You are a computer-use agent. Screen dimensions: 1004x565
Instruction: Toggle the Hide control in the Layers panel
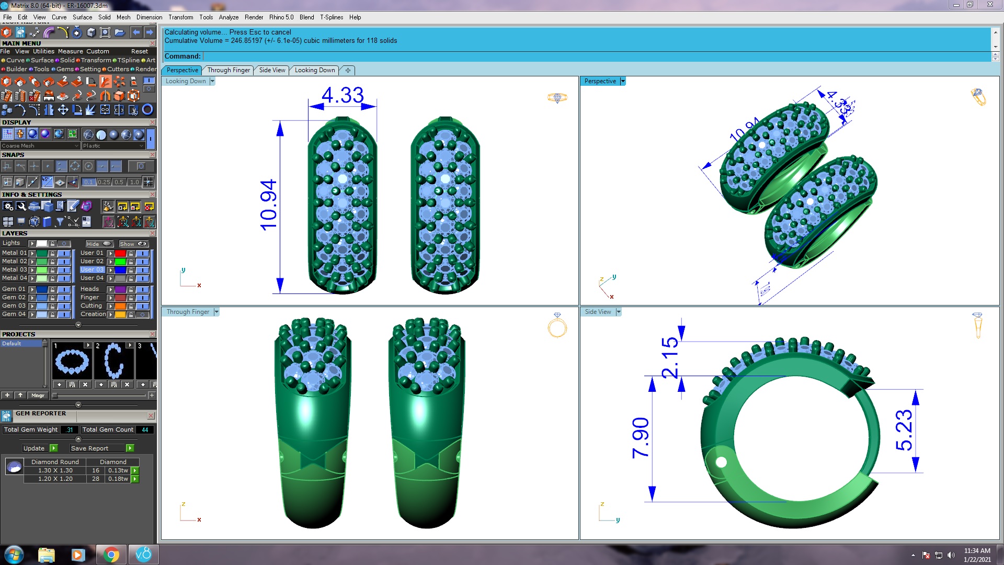pos(99,244)
